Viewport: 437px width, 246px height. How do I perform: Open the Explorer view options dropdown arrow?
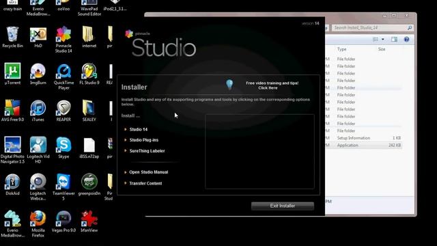(x=382, y=40)
